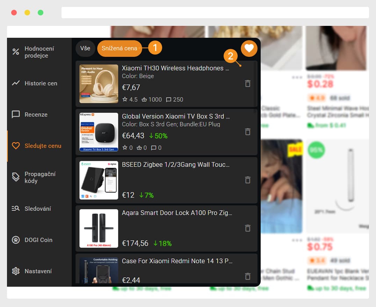
Task: Open Xiaomi TH30 Wireless Headphones title link
Action: click(175, 68)
